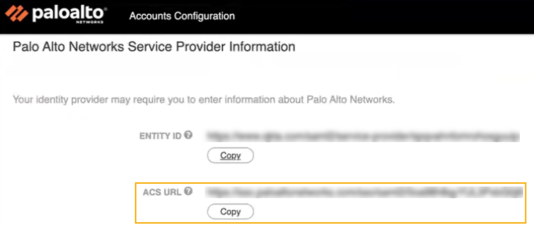The image size is (534, 226).
Task: Click empty black header area right of title
Action: [380, 16]
